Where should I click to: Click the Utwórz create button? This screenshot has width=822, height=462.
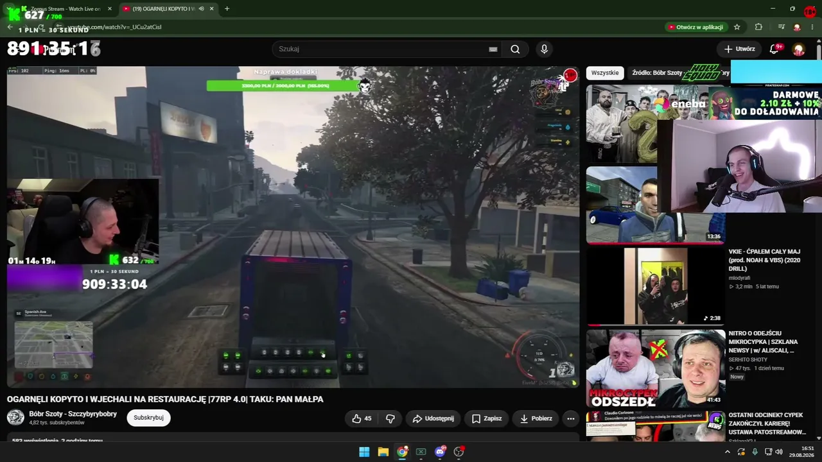[739, 49]
